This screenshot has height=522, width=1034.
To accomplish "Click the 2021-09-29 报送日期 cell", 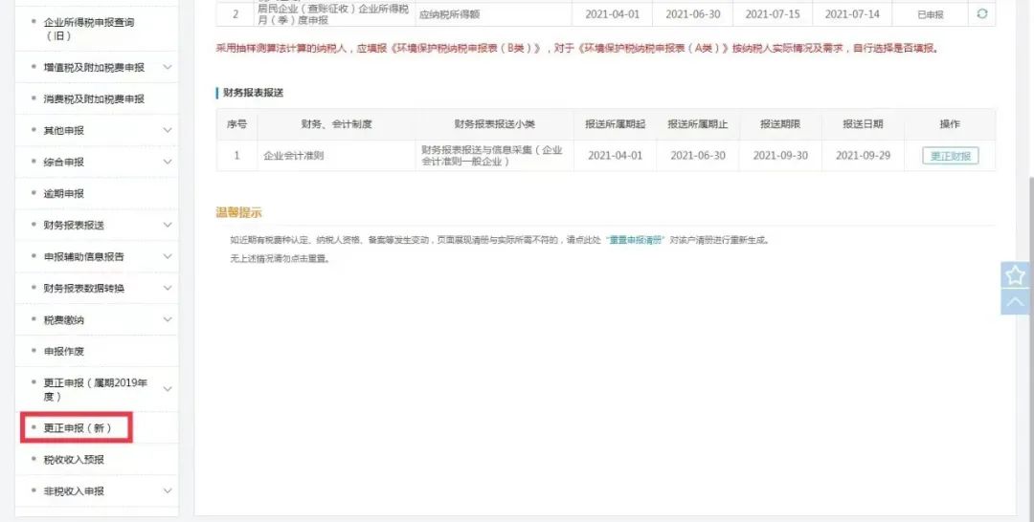I will point(863,155).
